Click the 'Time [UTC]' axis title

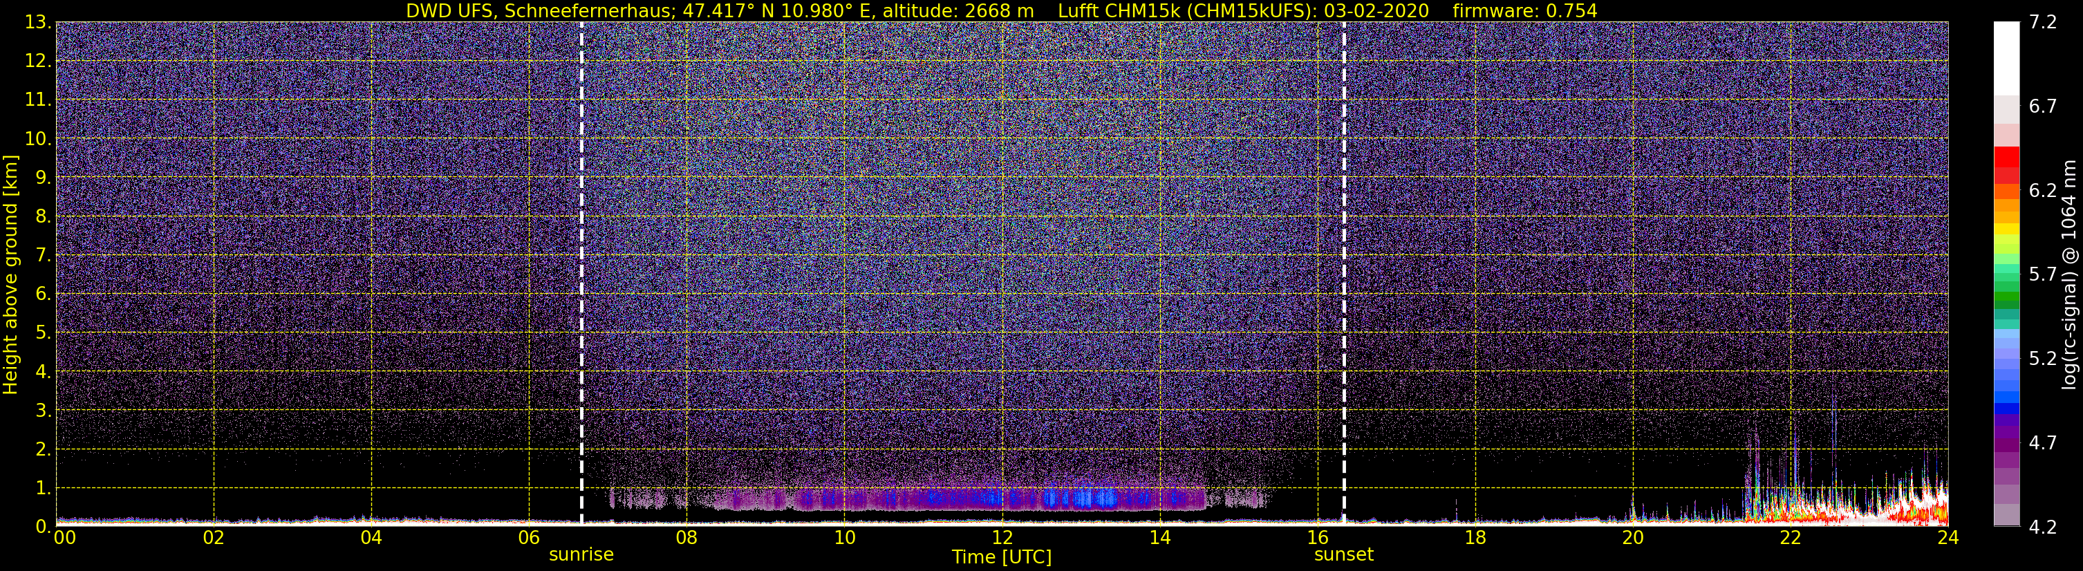[x=1002, y=557]
